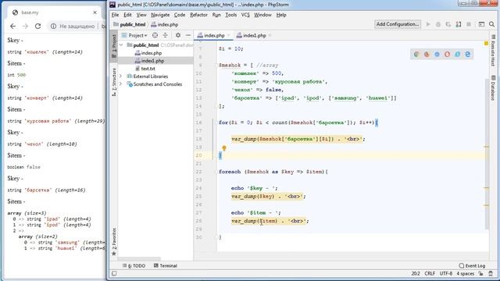Open in Opera browser icon in editor
This screenshot has width=500, height=281.
[447, 55]
